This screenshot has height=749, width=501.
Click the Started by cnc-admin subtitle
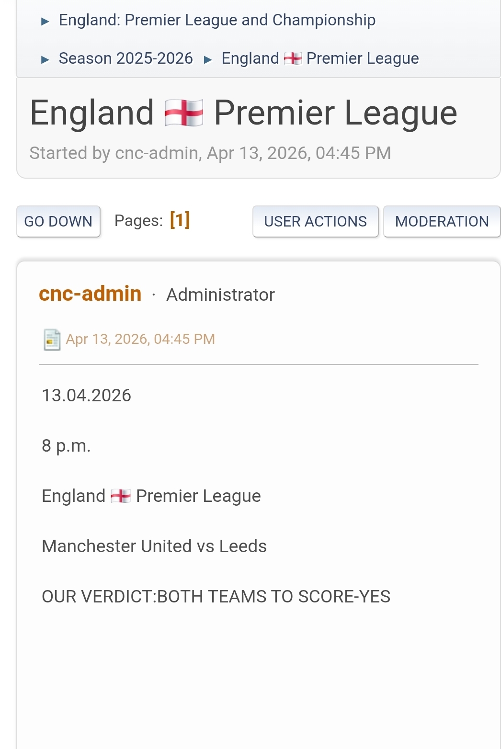tap(210, 153)
